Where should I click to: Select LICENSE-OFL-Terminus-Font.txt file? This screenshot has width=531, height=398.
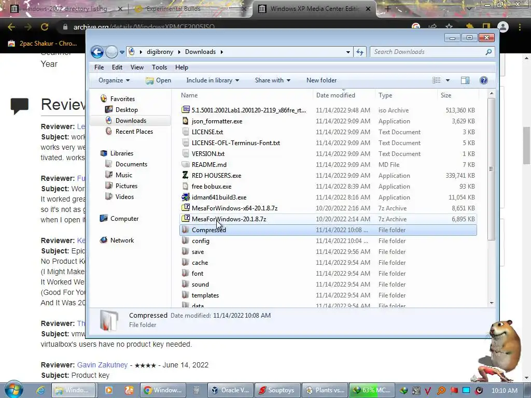(236, 143)
